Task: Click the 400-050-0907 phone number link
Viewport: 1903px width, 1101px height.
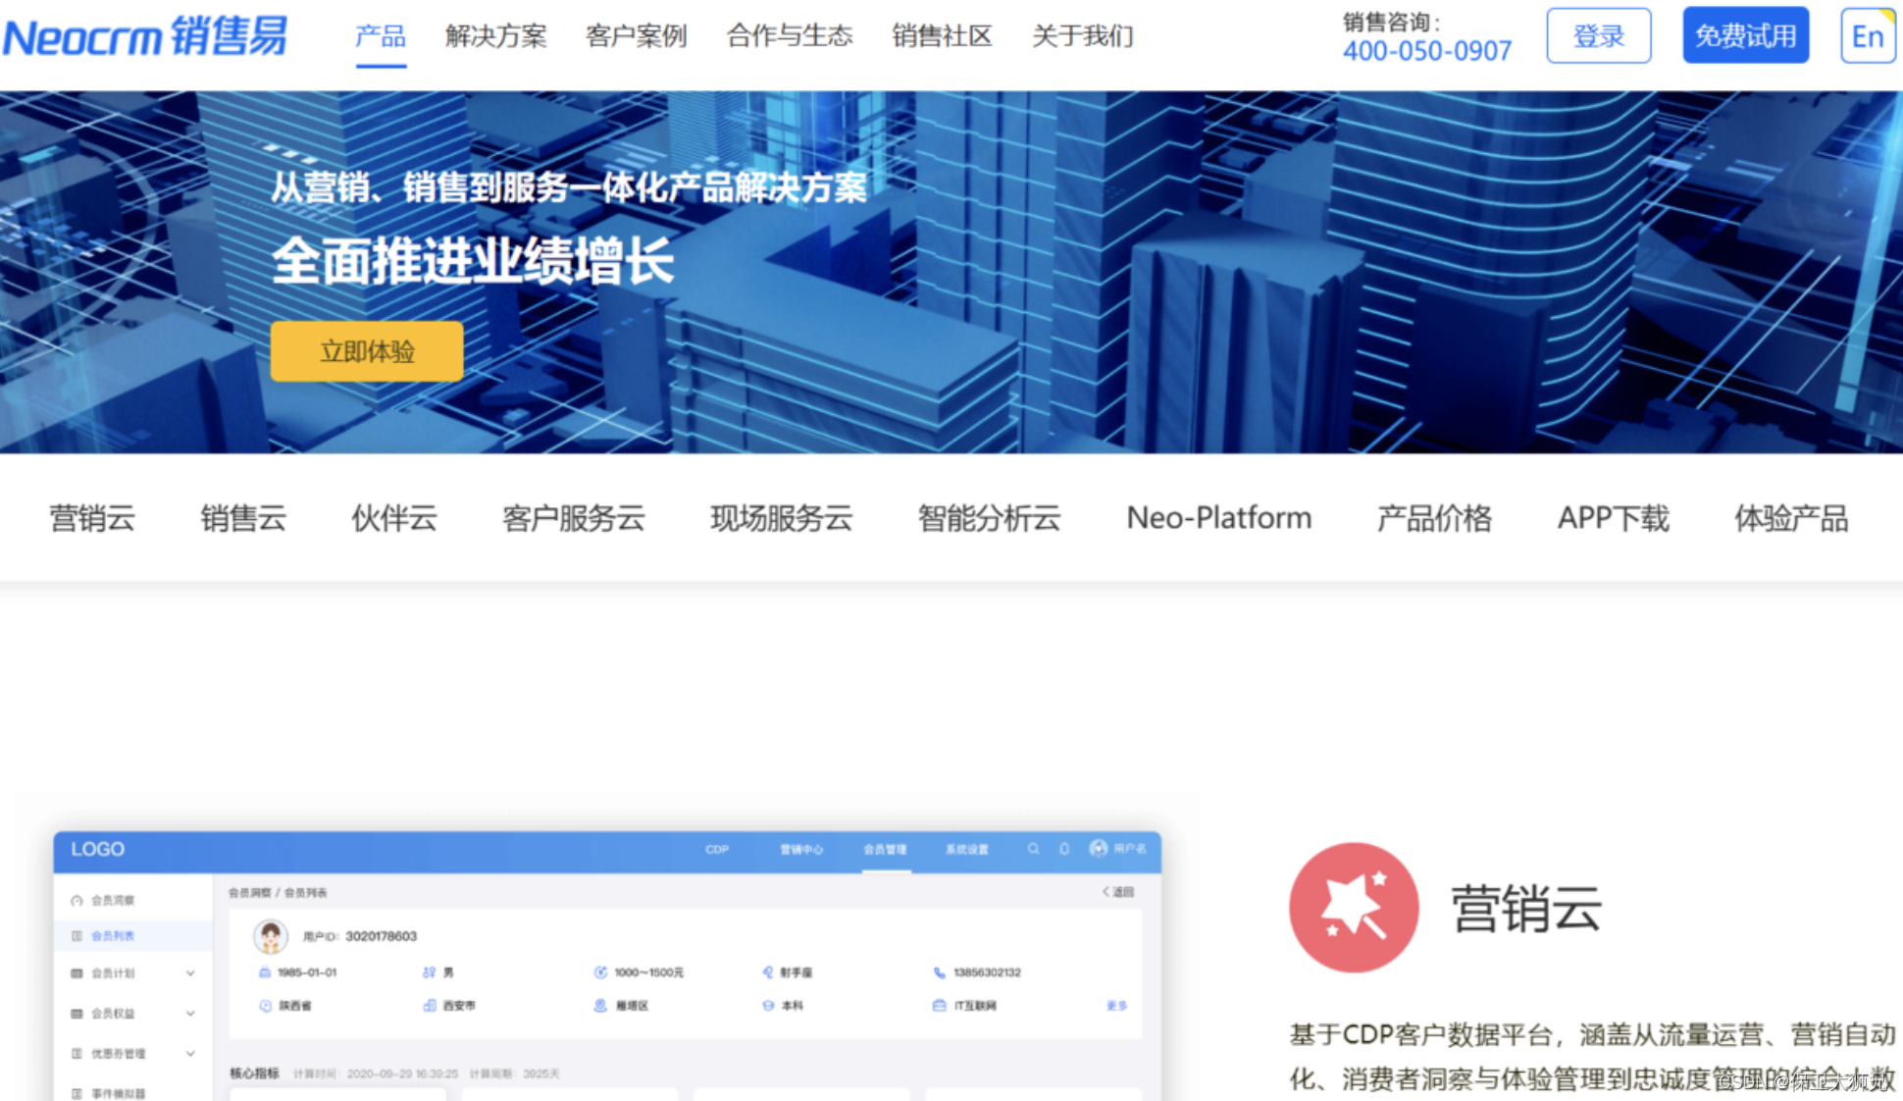Action: tap(1426, 51)
